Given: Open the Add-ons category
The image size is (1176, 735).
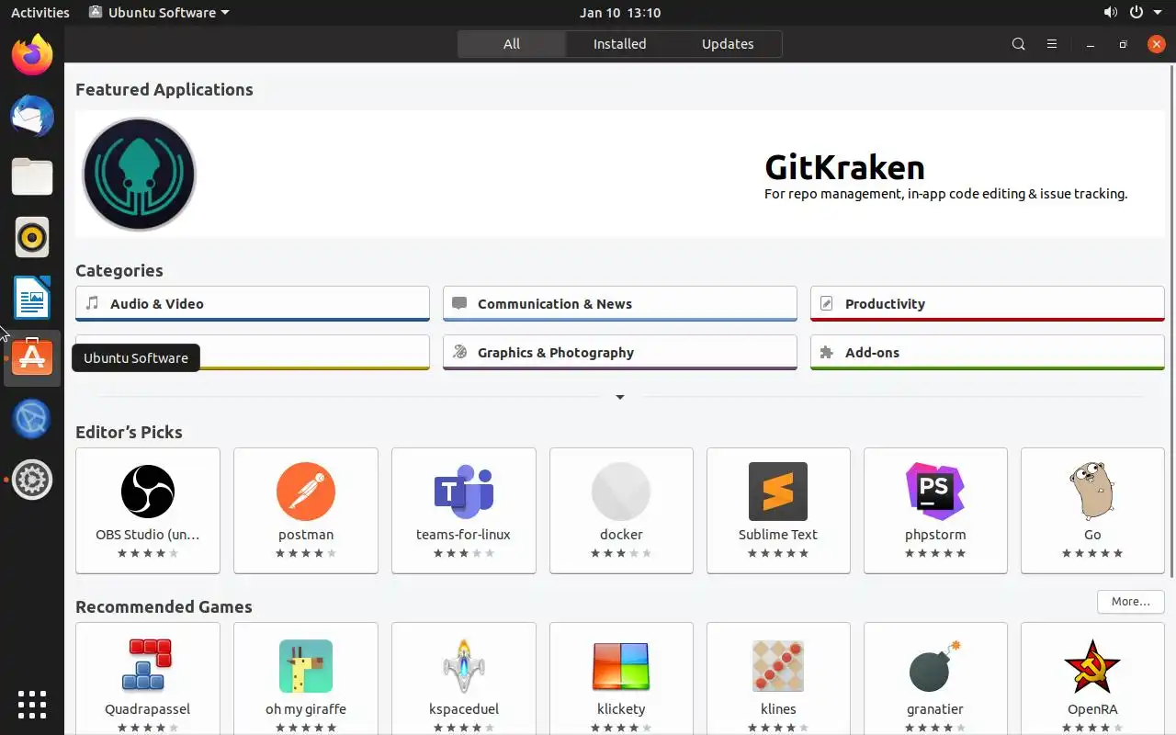Looking at the screenshot, I should (988, 353).
